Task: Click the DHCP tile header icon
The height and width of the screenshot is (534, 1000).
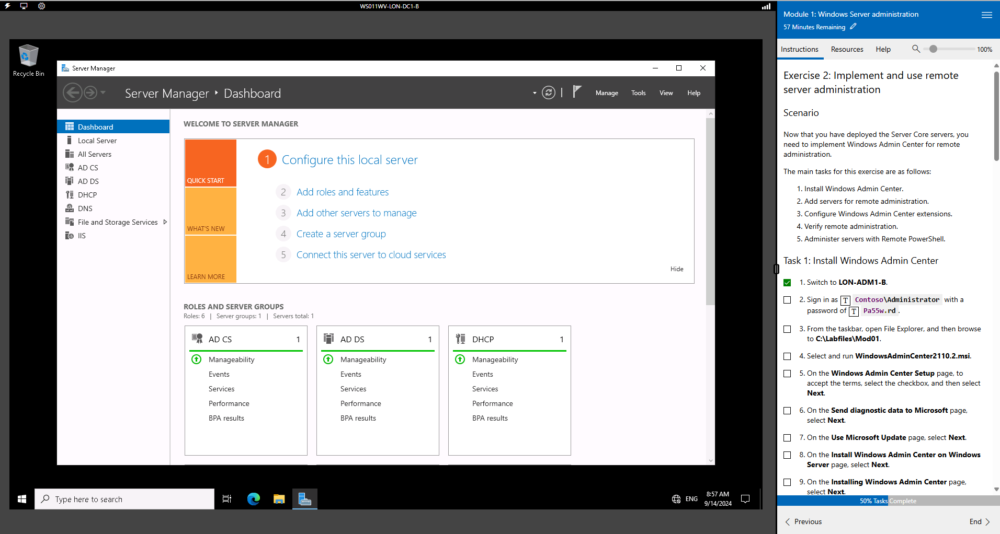Action: pyautogui.click(x=460, y=339)
